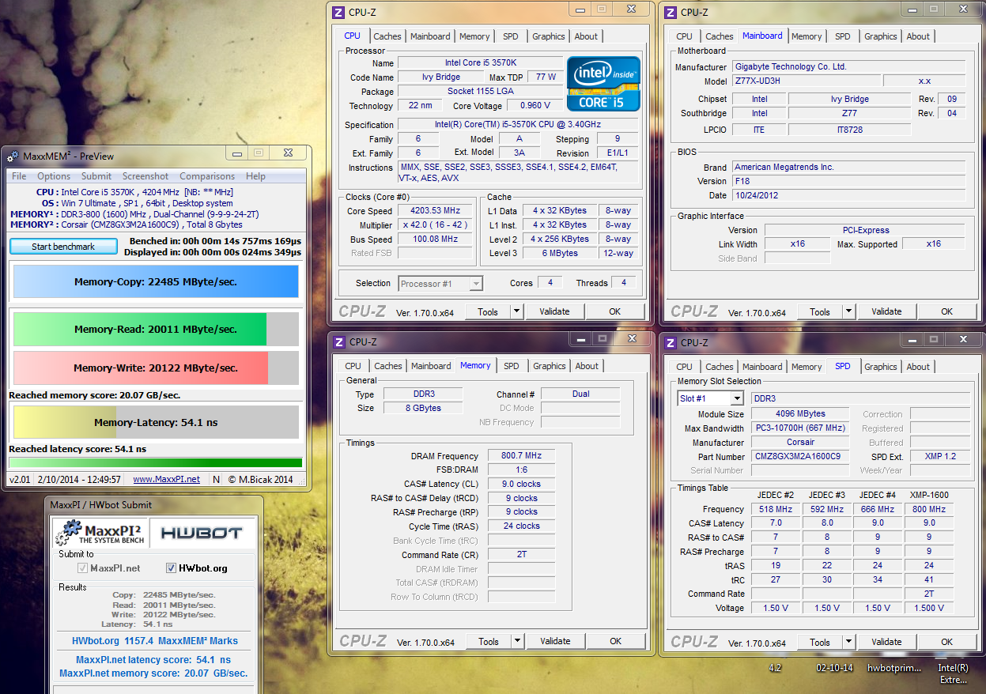Click the Command Rate value 2T in the Memory window

tap(521, 555)
